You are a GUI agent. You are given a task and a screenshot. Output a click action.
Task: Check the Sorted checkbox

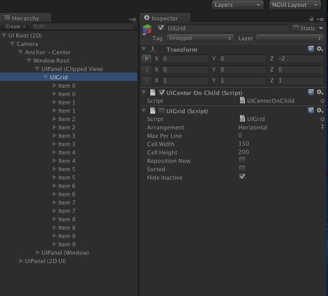pyautogui.click(x=242, y=169)
